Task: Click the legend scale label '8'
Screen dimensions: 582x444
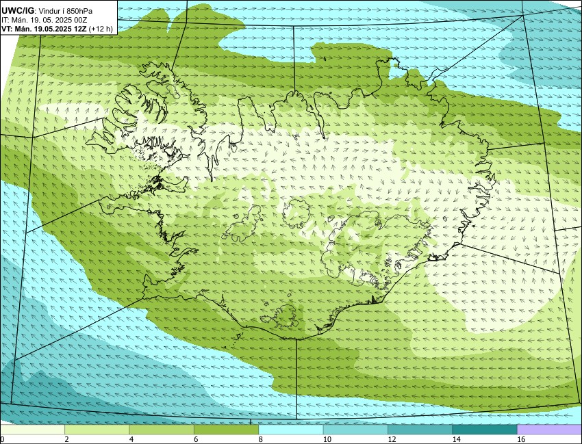Action: (x=261, y=439)
